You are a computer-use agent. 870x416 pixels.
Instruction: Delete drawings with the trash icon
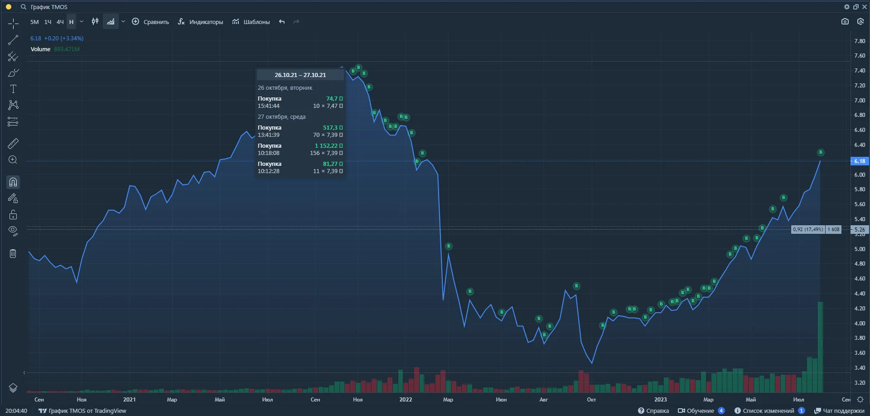(x=13, y=253)
